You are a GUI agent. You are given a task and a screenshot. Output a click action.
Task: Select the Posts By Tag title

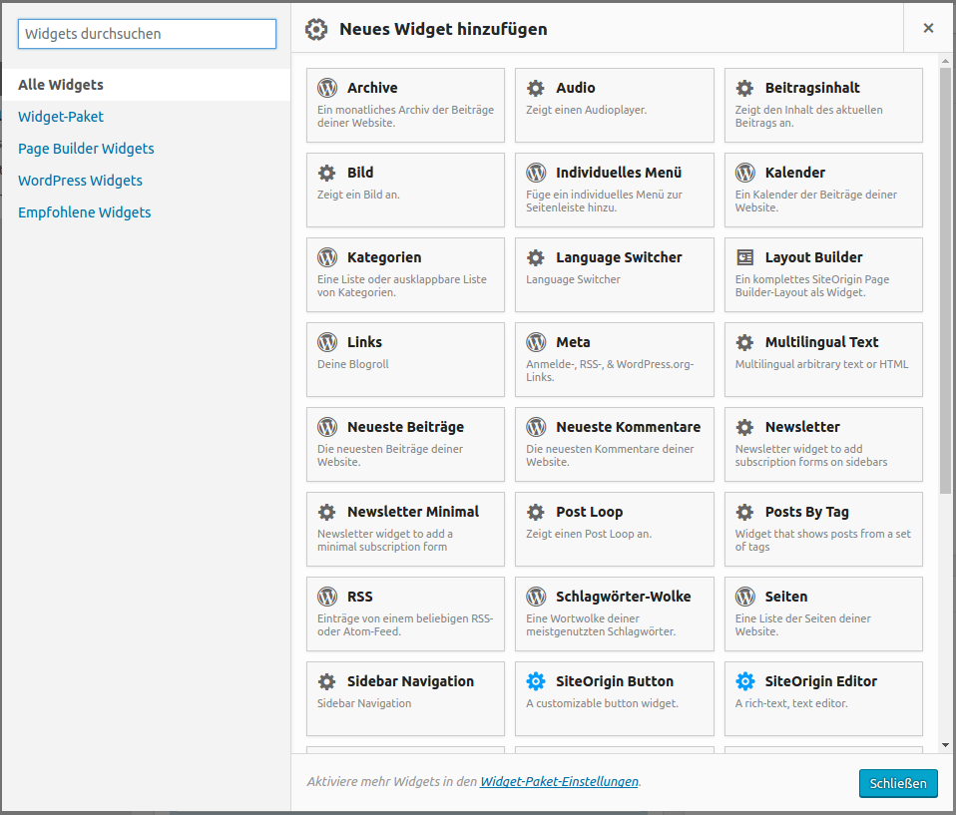[806, 512]
